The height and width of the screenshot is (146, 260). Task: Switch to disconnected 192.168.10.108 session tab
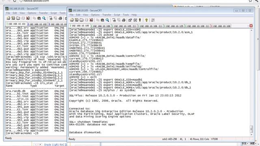point(221,26)
